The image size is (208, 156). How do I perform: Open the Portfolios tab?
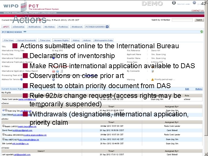[x=63, y=27]
